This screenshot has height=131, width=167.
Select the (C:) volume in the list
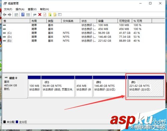click(9, 33)
